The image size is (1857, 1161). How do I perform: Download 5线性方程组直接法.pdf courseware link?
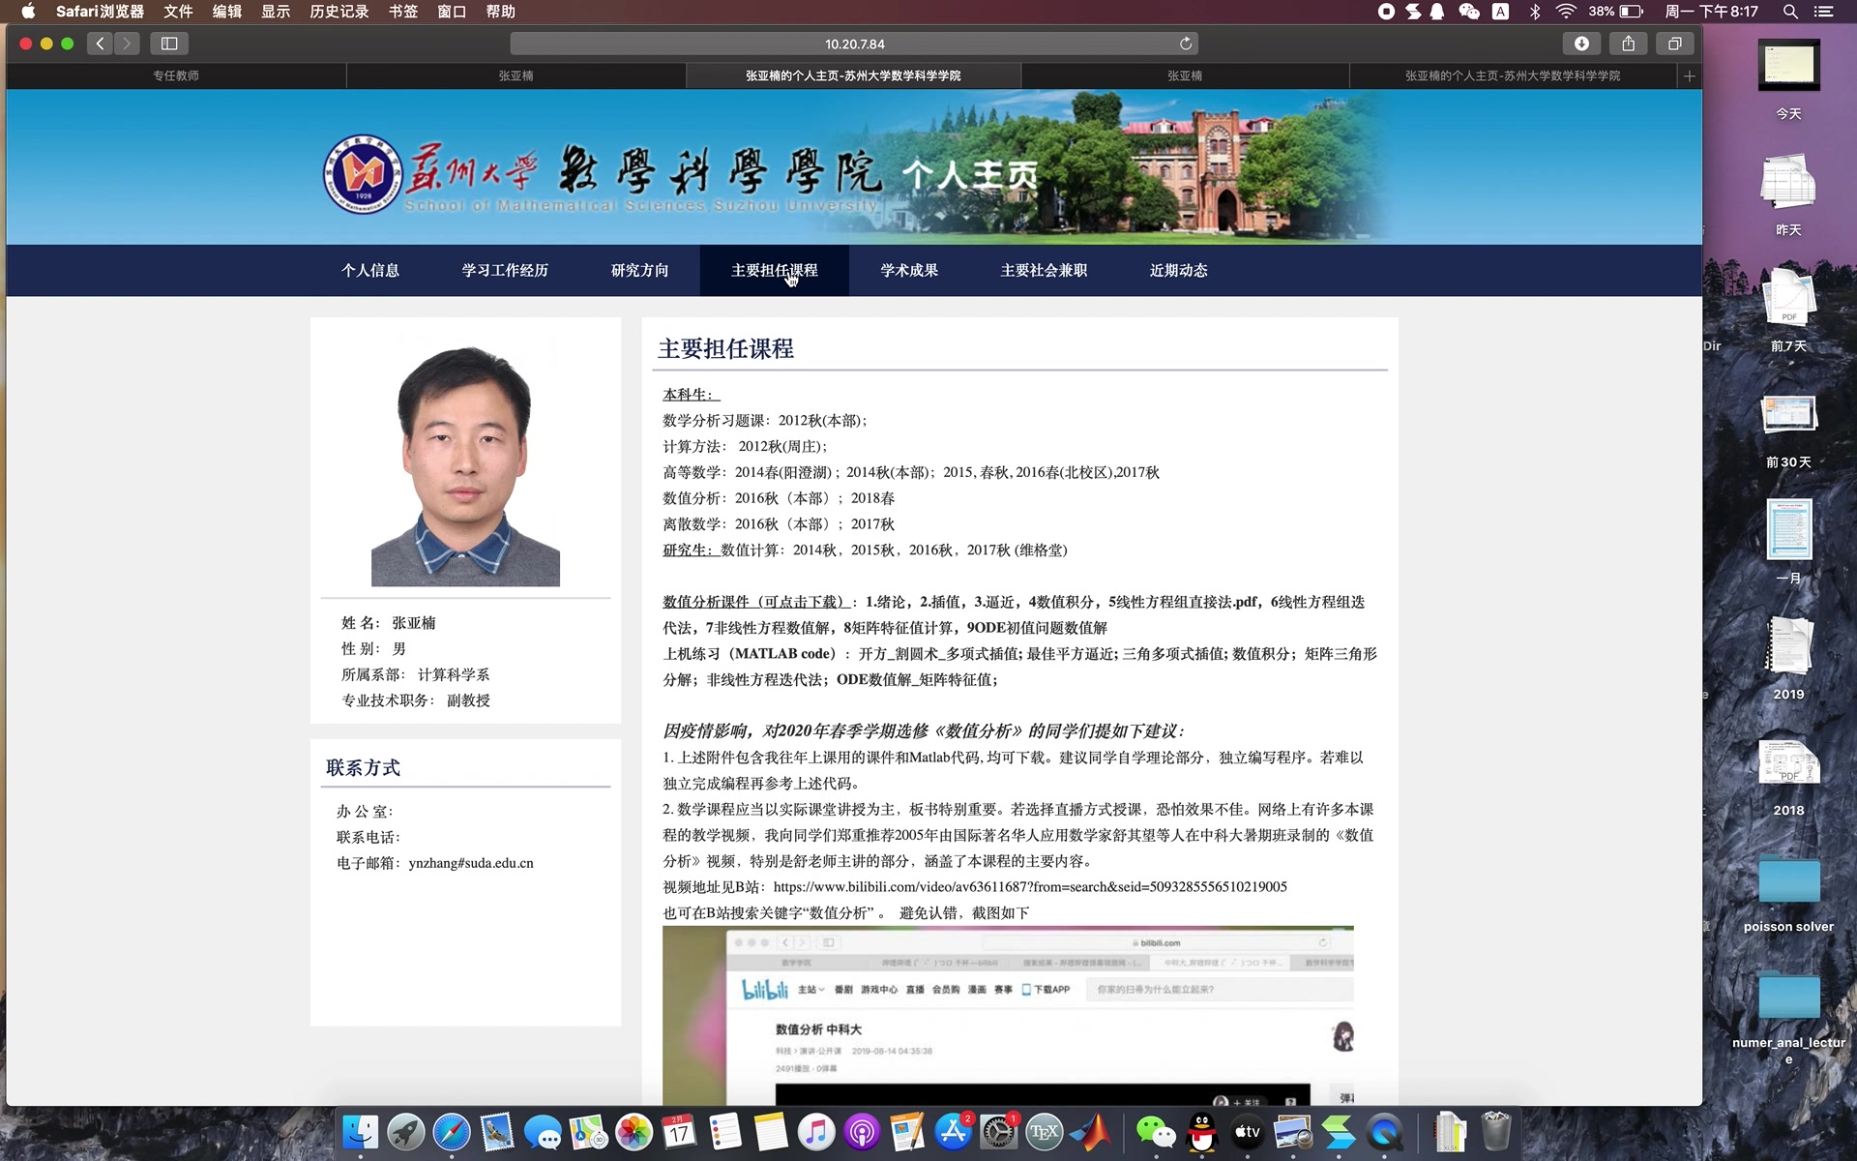click(x=1182, y=602)
